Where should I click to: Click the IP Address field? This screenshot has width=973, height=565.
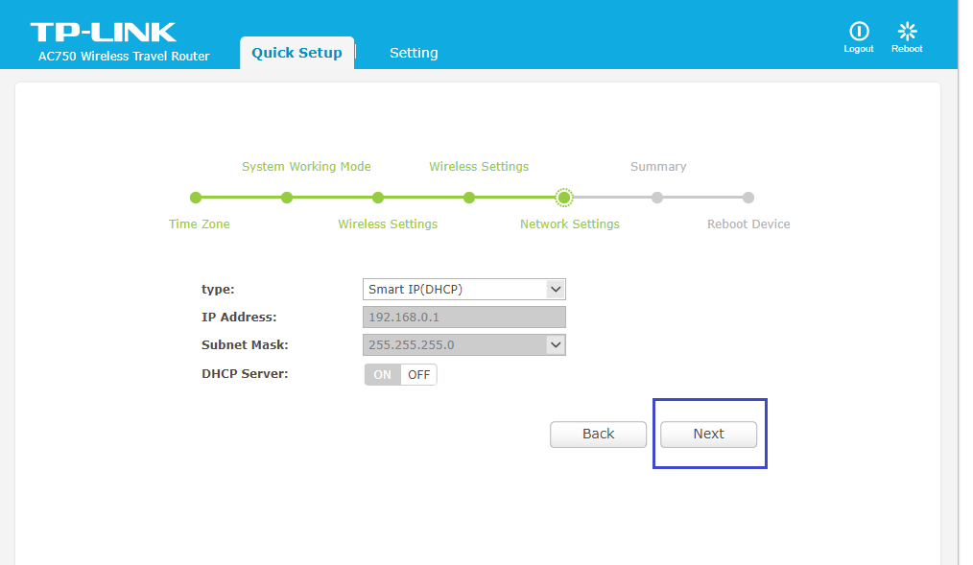464,317
